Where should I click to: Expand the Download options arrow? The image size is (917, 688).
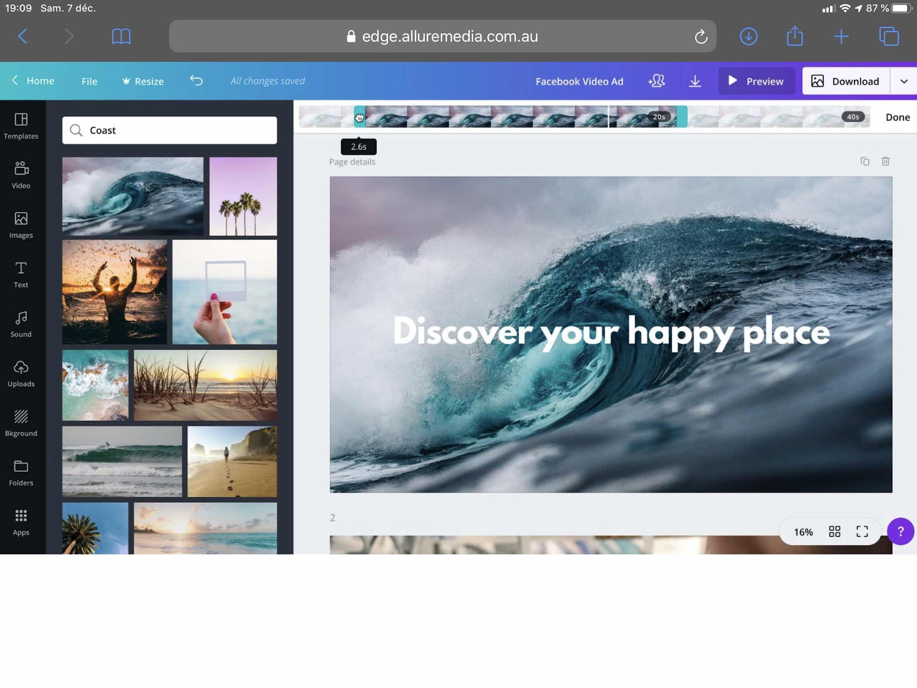click(x=904, y=81)
